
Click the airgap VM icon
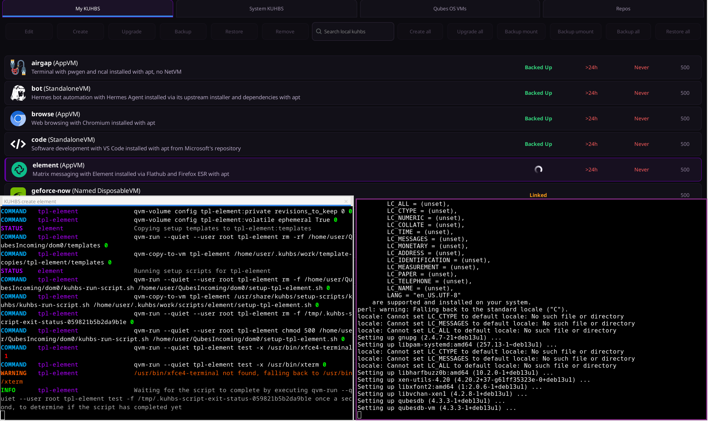click(x=18, y=67)
